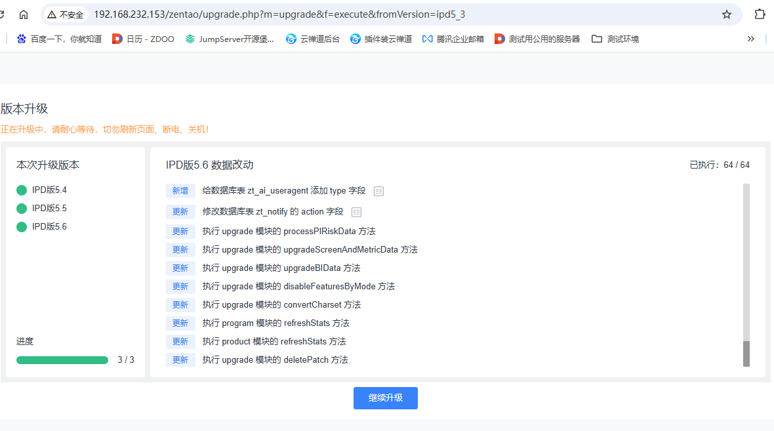The height and width of the screenshot is (431, 774).
Task: Click the 继续升级 button
Action: tap(386, 398)
